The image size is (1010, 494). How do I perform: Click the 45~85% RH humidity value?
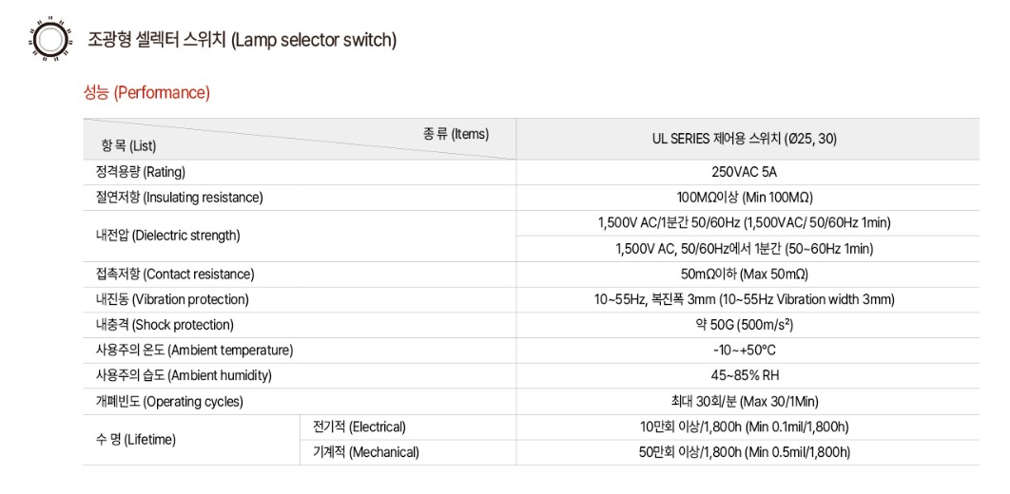point(747,375)
